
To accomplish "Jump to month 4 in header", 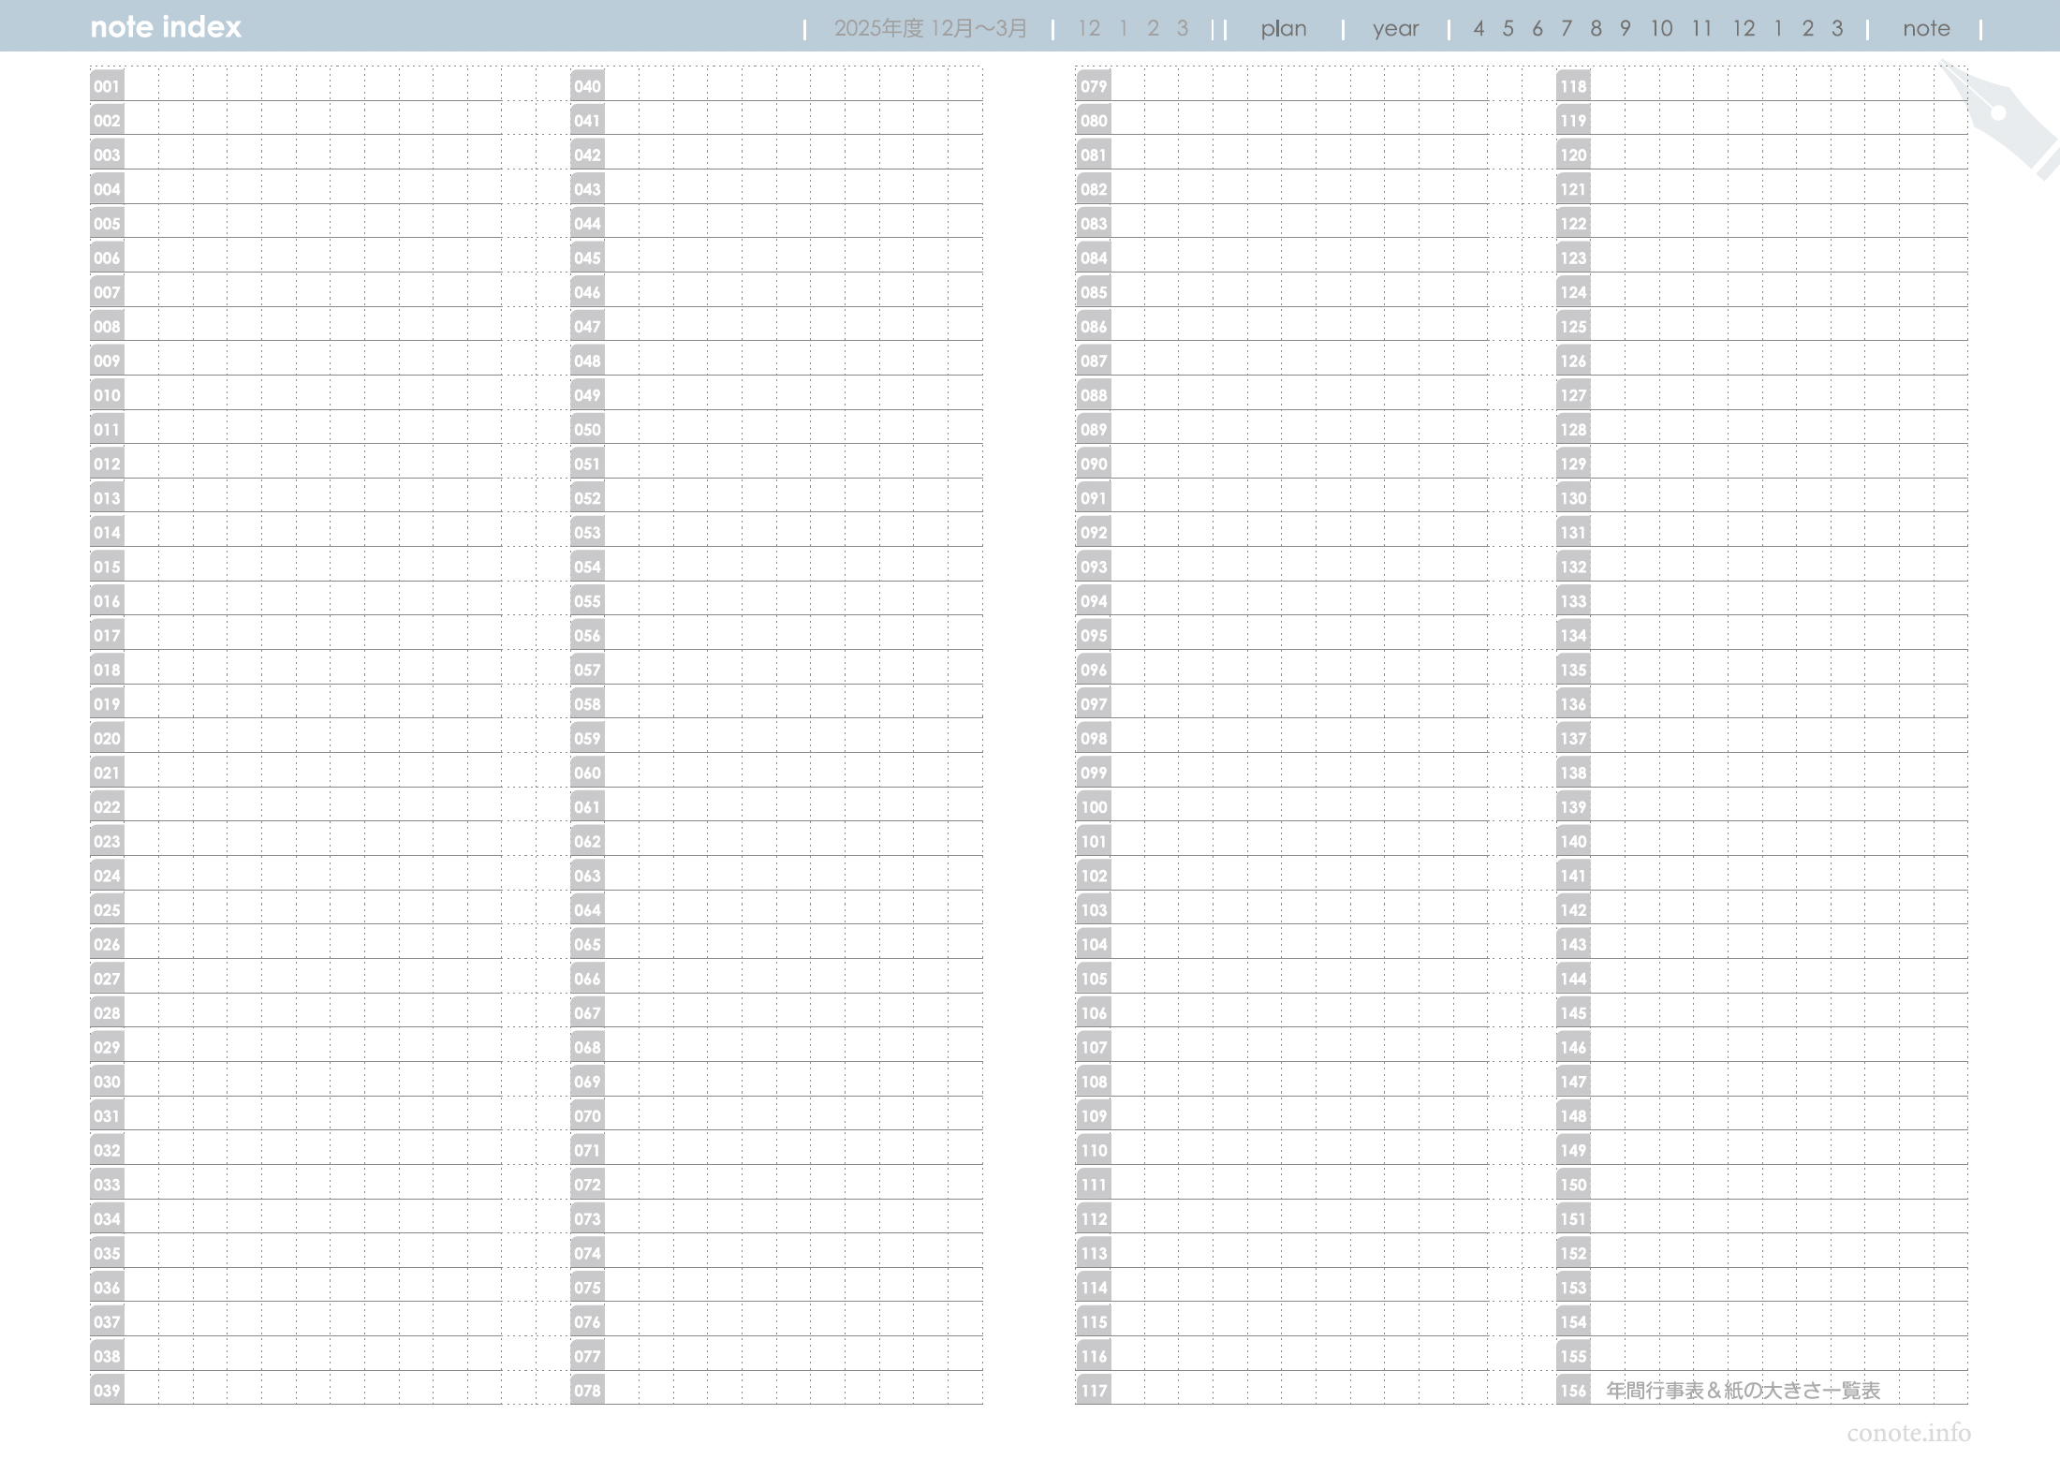I will coord(1478,28).
